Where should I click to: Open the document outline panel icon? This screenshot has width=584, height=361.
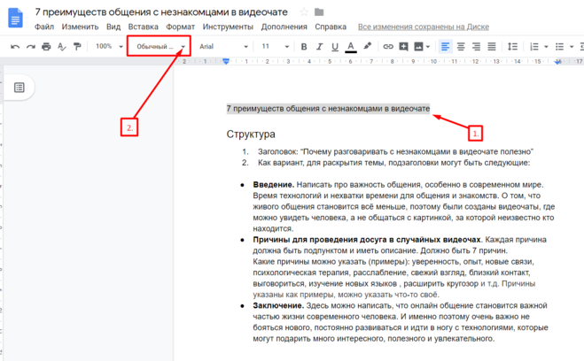19,88
